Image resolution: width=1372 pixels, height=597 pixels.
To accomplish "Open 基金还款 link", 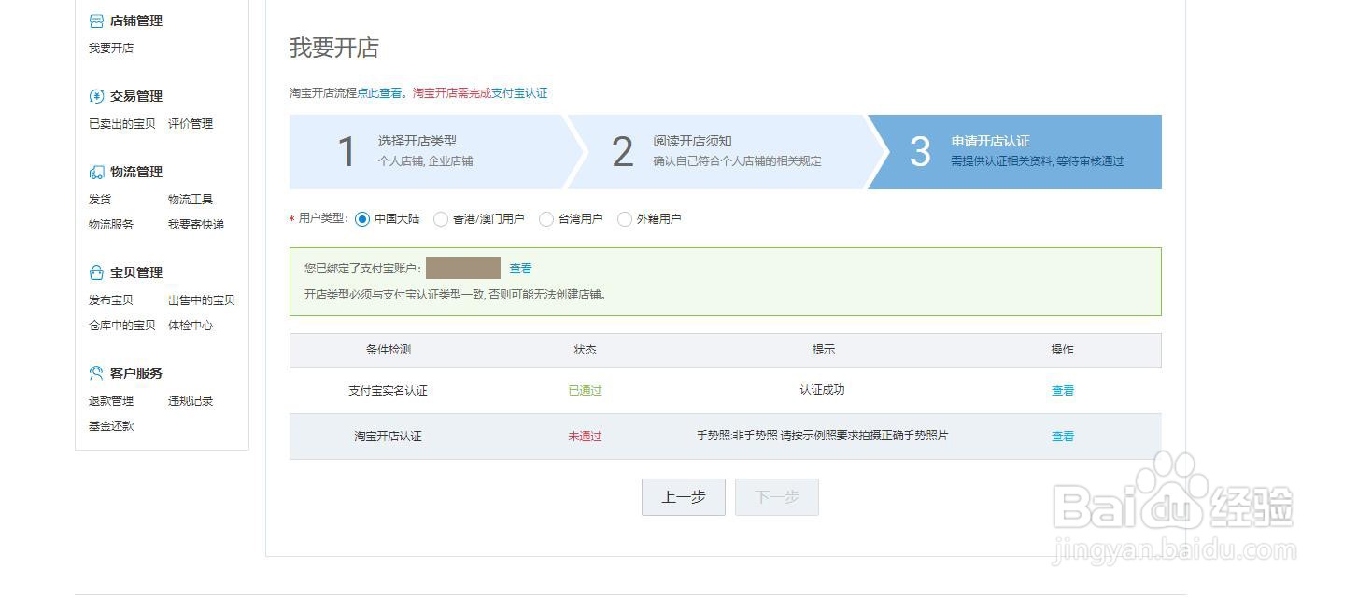I will coord(111,425).
